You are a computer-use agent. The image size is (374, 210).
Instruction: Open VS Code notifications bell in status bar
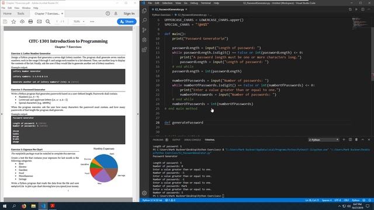(370, 200)
